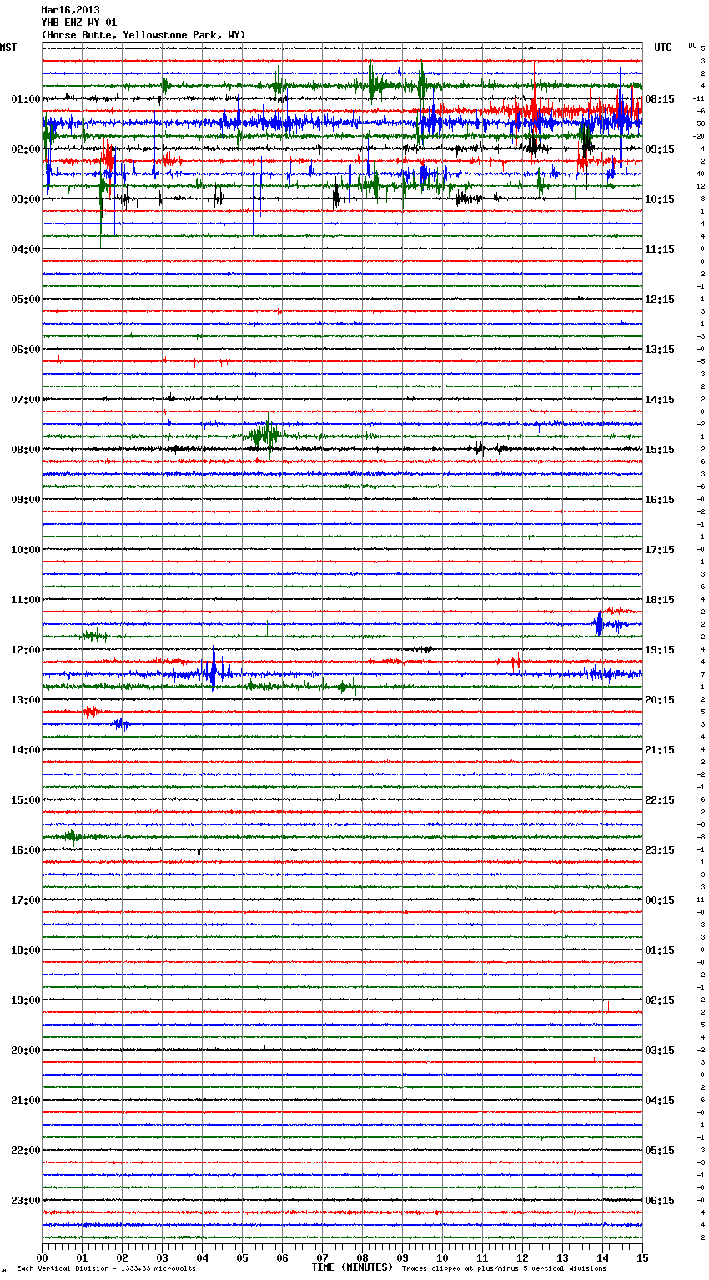Screen dimensions: 709x1280
Task: Click the 15 minute tick on bottom axis
Action: 641,1258
